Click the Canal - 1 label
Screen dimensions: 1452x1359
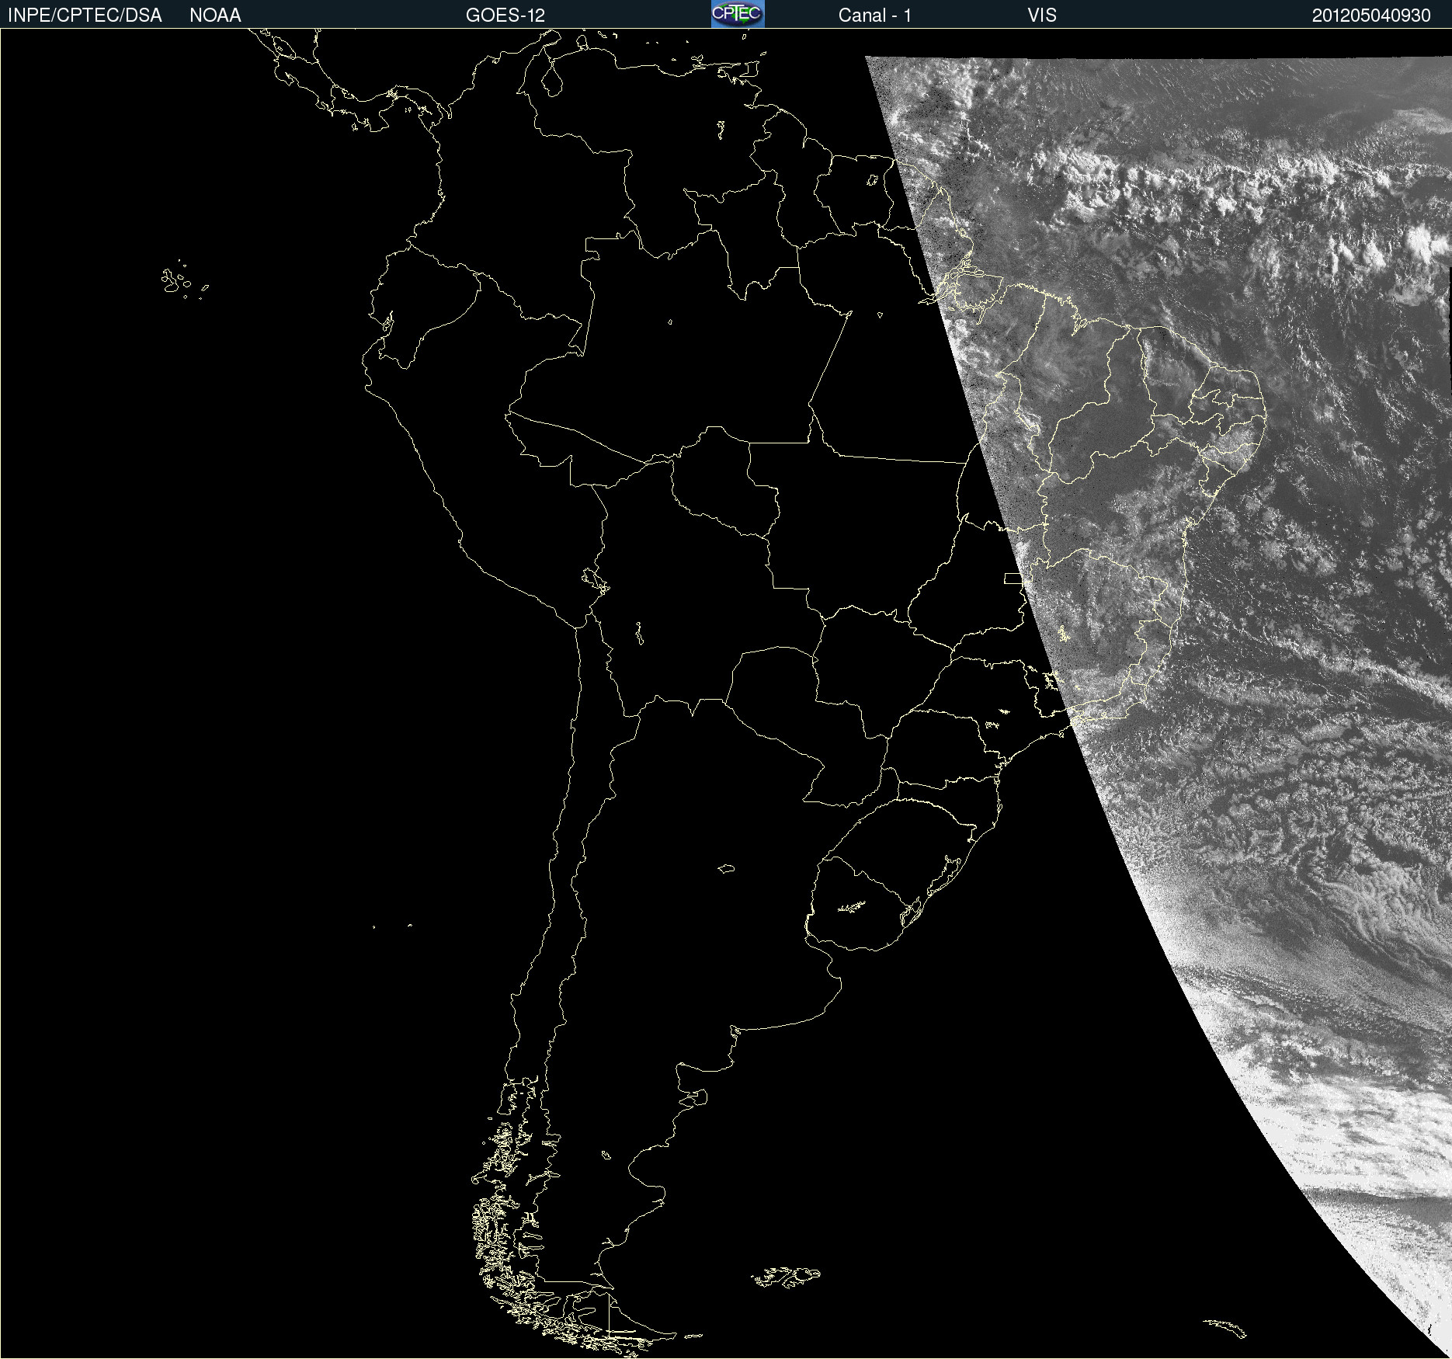pos(875,16)
